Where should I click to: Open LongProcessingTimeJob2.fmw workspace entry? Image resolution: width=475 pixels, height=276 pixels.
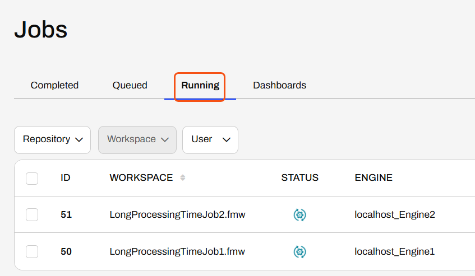pos(178,214)
